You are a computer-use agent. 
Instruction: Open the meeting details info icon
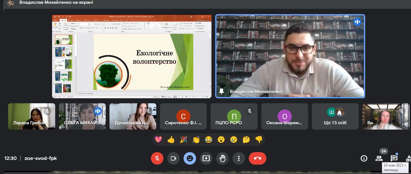(x=364, y=158)
